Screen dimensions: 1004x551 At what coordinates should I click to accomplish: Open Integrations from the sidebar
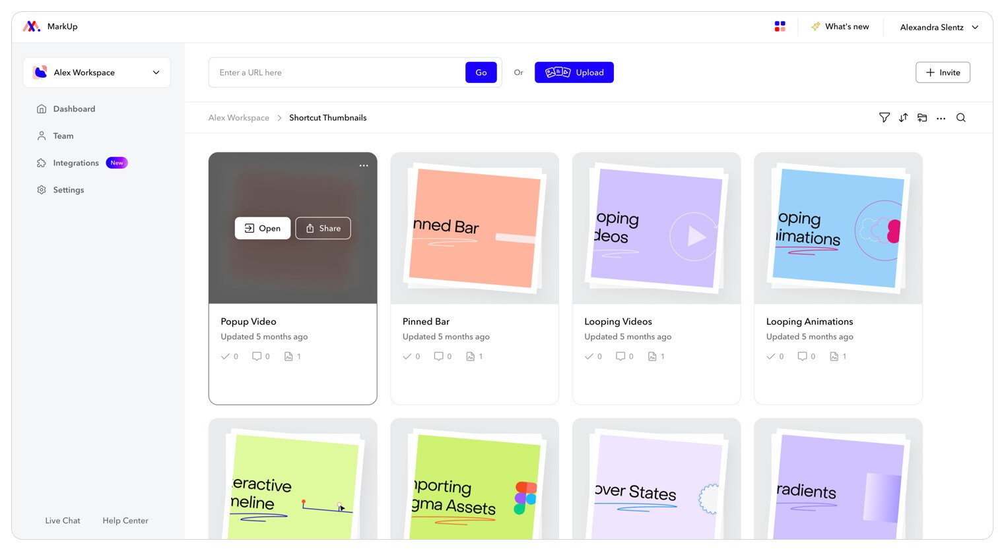pyautogui.click(x=42, y=163)
